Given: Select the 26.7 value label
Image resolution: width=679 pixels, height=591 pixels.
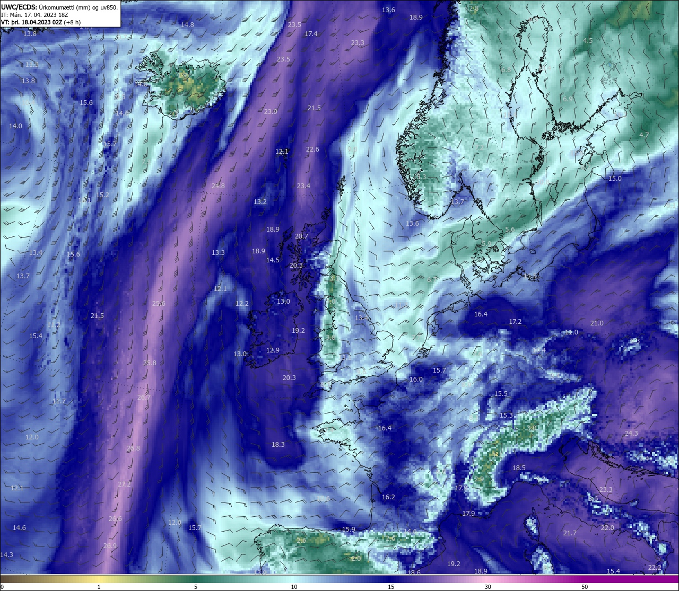Looking at the screenshot, I should pyautogui.click(x=144, y=397).
